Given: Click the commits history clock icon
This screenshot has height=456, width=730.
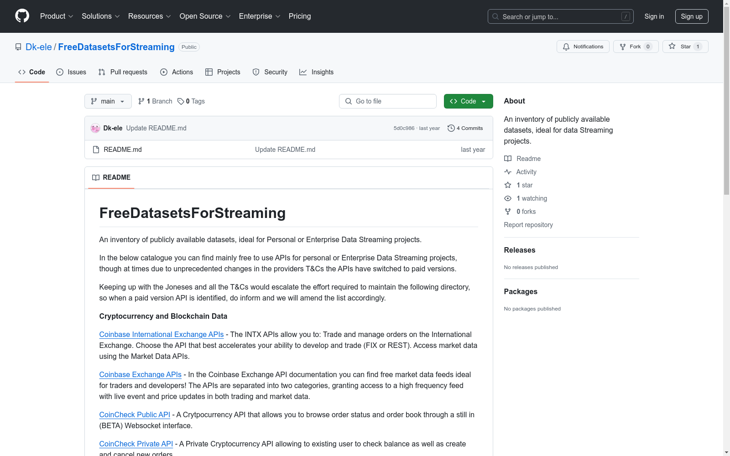Looking at the screenshot, I should point(451,128).
